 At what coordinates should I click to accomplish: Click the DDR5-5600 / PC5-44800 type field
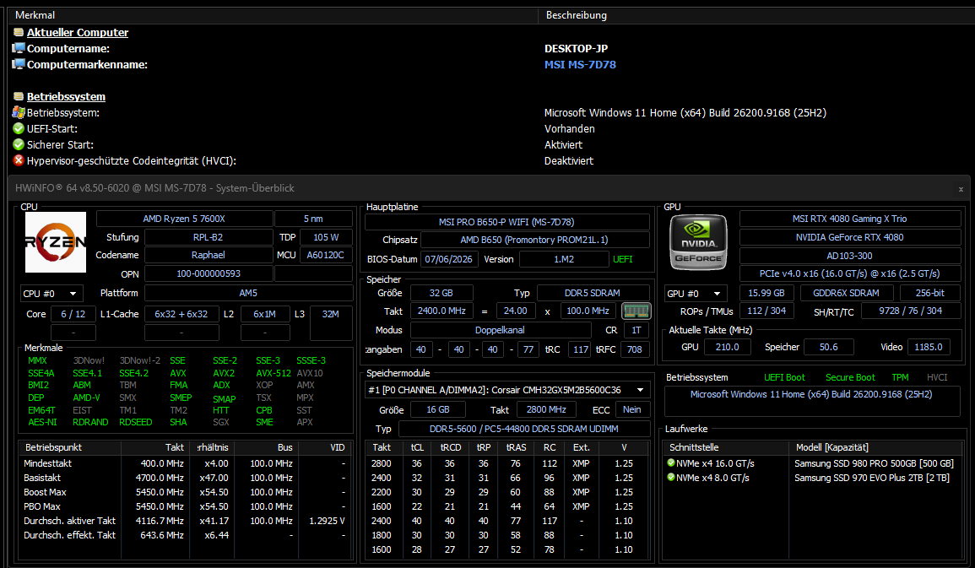click(x=524, y=429)
